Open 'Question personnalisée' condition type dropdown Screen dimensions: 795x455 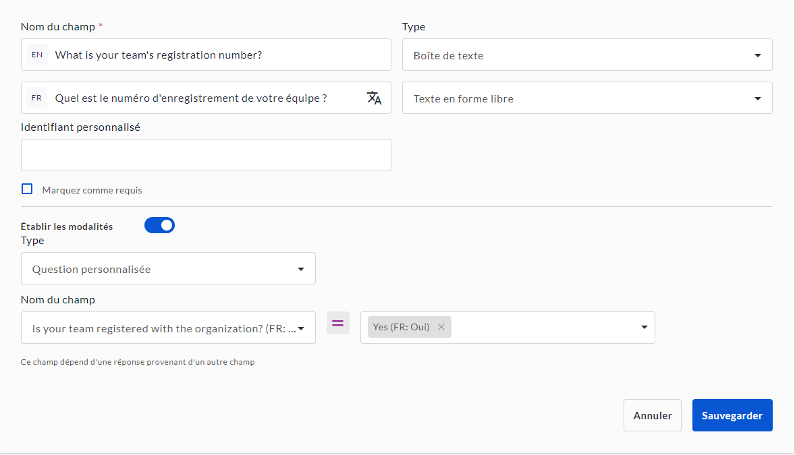tap(168, 269)
